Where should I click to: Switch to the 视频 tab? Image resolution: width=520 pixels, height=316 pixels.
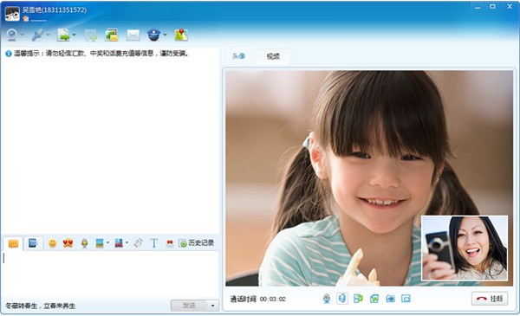point(273,56)
